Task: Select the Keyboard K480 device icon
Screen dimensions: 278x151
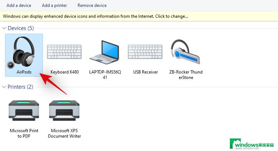Action: click(x=64, y=52)
